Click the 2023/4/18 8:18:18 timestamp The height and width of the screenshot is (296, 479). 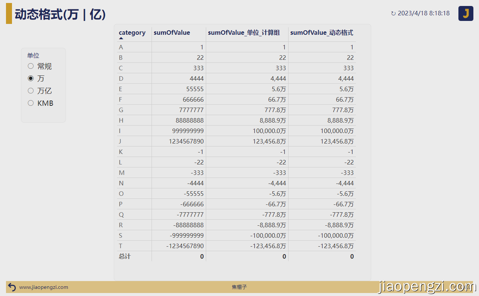[424, 13]
